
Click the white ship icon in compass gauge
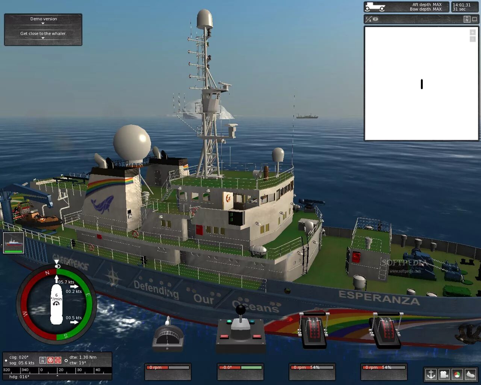point(56,305)
